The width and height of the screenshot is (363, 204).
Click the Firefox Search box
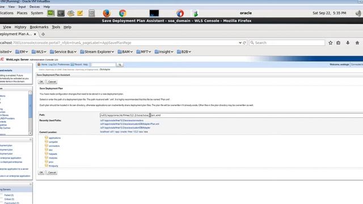(x=287, y=43)
